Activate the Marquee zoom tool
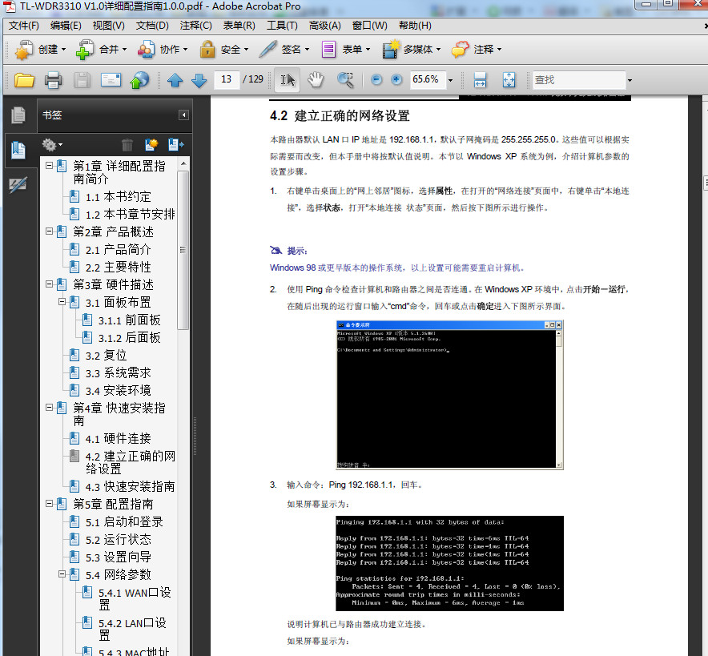 tap(345, 80)
